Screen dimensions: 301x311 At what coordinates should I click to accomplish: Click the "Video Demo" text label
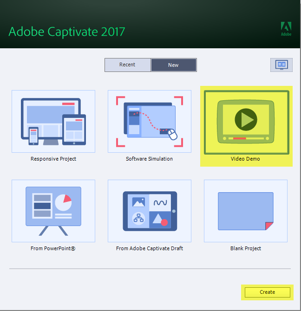(x=245, y=159)
